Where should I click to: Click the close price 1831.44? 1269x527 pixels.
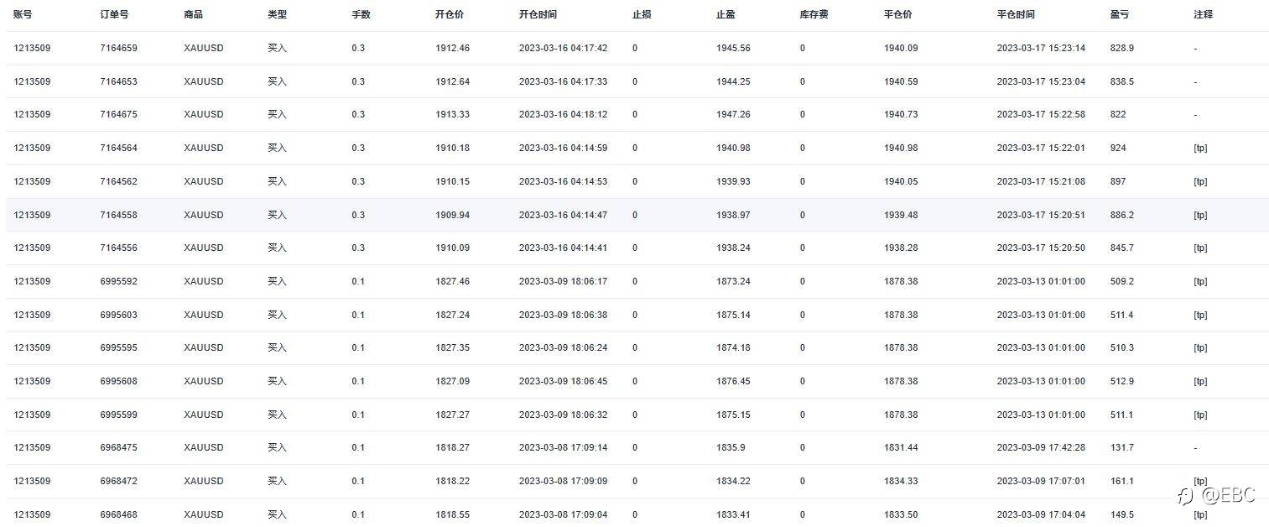pyautogui.click(x=901, y=447)
